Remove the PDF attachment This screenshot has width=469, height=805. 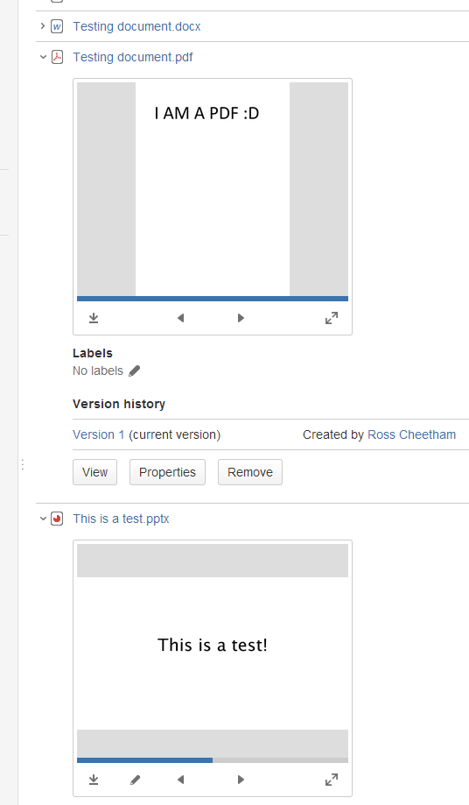(x=250, y=472)
